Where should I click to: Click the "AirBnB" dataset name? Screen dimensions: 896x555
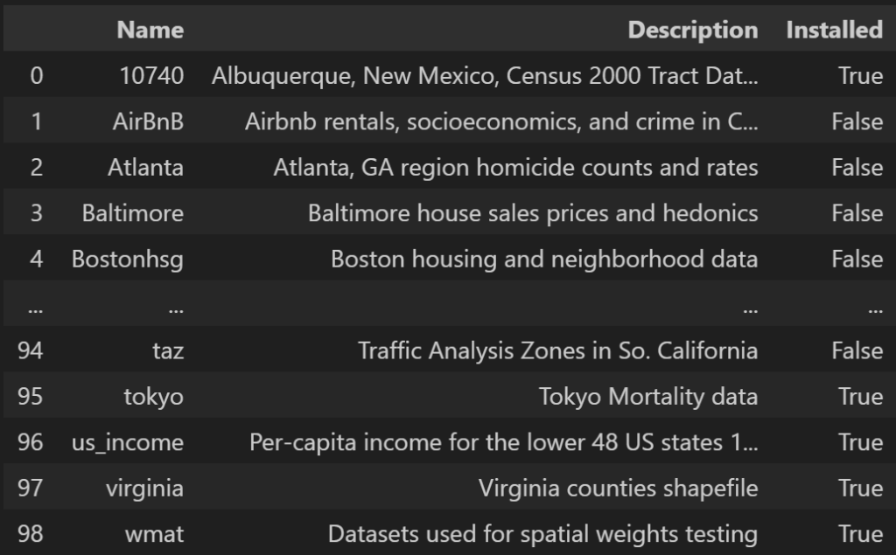click(148, 121)
